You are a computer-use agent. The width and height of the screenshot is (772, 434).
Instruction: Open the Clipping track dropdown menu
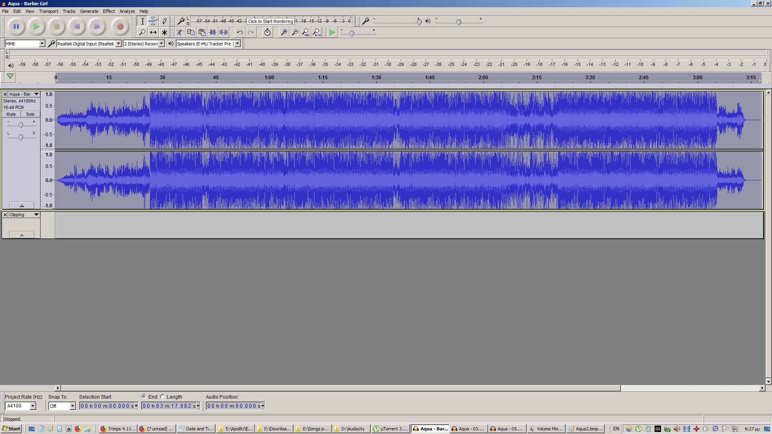[24, 215]
